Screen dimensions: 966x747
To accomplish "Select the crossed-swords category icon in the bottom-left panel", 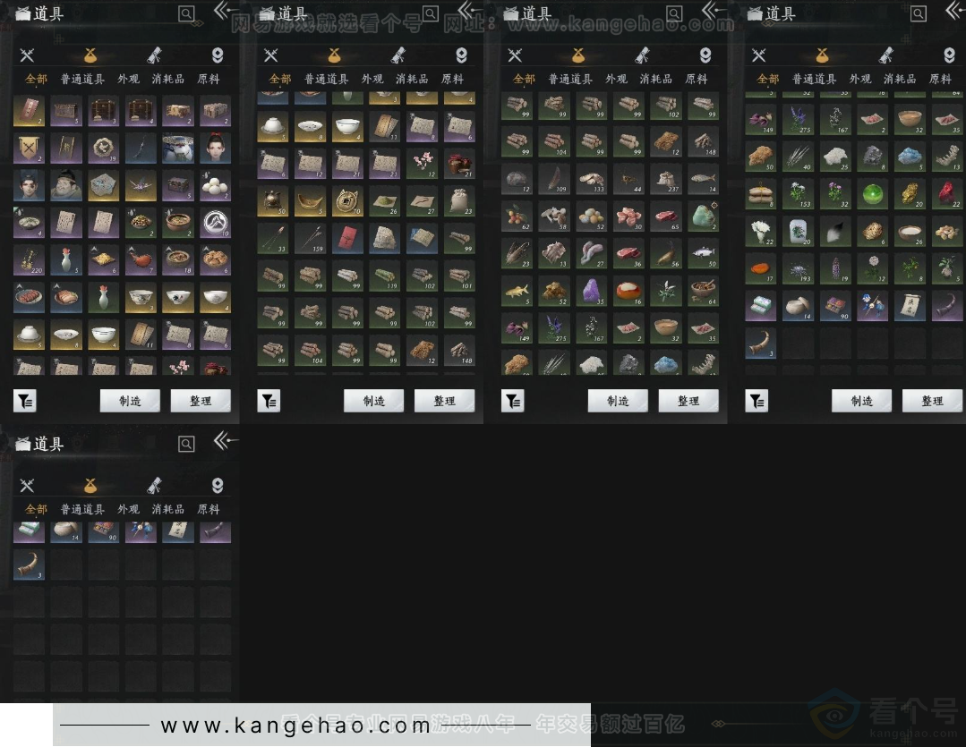I will point(27,486).
